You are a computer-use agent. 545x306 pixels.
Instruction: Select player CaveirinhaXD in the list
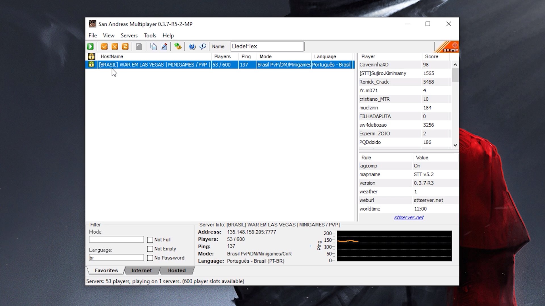405,65
